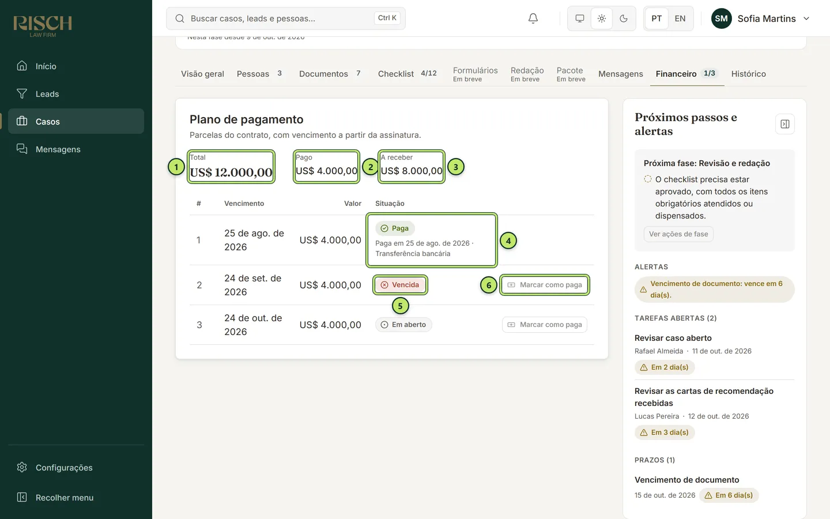Switch language to EN
830x519 pixels.
(680, 18)
